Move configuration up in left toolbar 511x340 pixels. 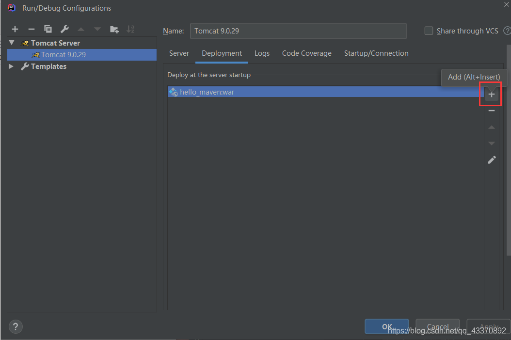(x=81, y=29)
